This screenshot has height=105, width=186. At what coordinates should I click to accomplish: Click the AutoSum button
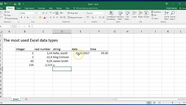pyautogui.click(x=156, y=12)
